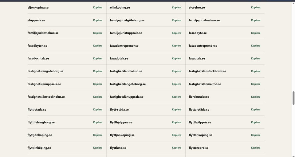Click Kopiera next to fastighetslånuppsala.se

(x=176, y=97)
